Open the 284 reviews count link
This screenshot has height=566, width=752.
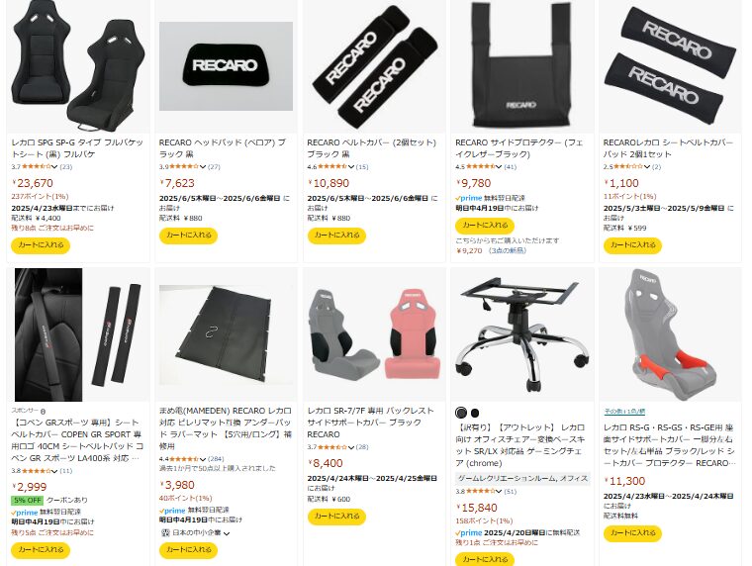(216, 458)
